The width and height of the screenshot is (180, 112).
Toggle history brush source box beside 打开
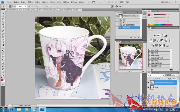pyautogui.click(x=117, y=20)
